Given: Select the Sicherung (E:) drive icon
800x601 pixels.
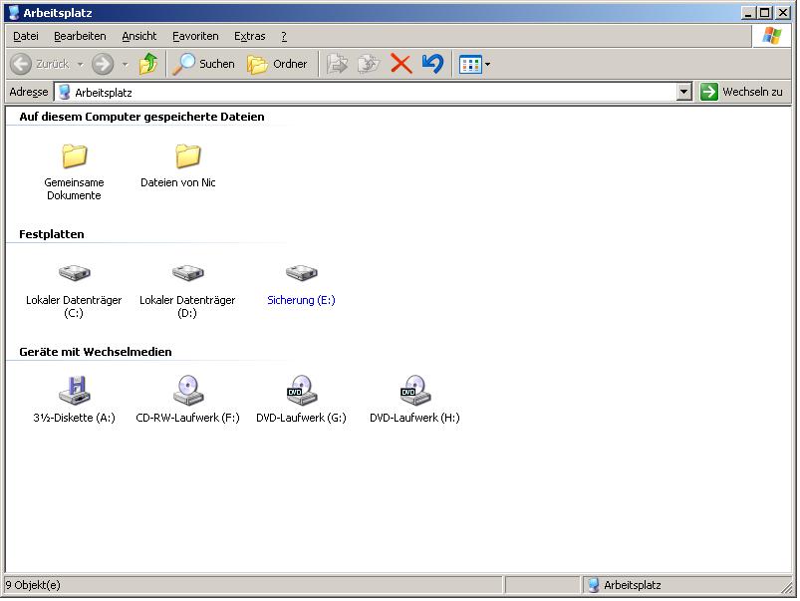Looking at the screenshot, I should [301, 273].
